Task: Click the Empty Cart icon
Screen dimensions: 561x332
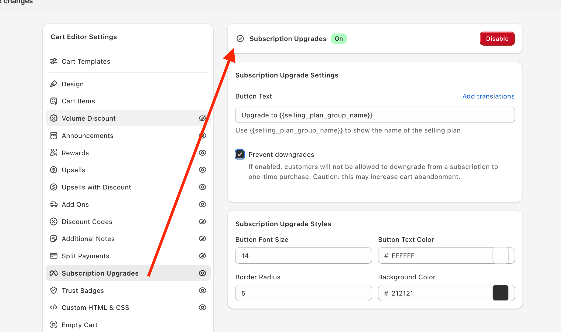Action: 54,325
